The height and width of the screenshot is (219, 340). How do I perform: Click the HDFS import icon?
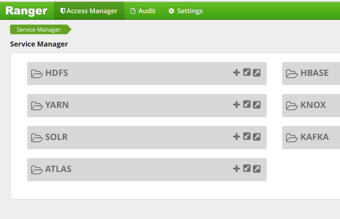(x=247, y=72)
